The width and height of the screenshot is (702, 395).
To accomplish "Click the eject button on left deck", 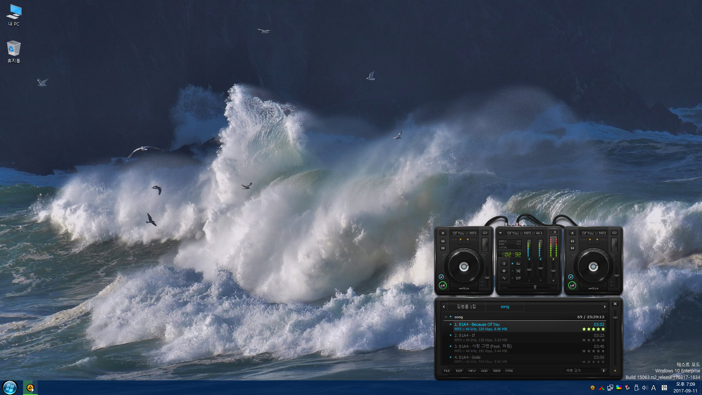I will [443, 233].
